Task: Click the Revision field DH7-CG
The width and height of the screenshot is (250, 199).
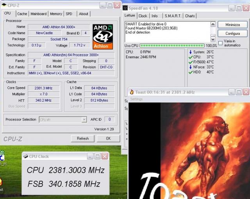Action: point(106,67)
